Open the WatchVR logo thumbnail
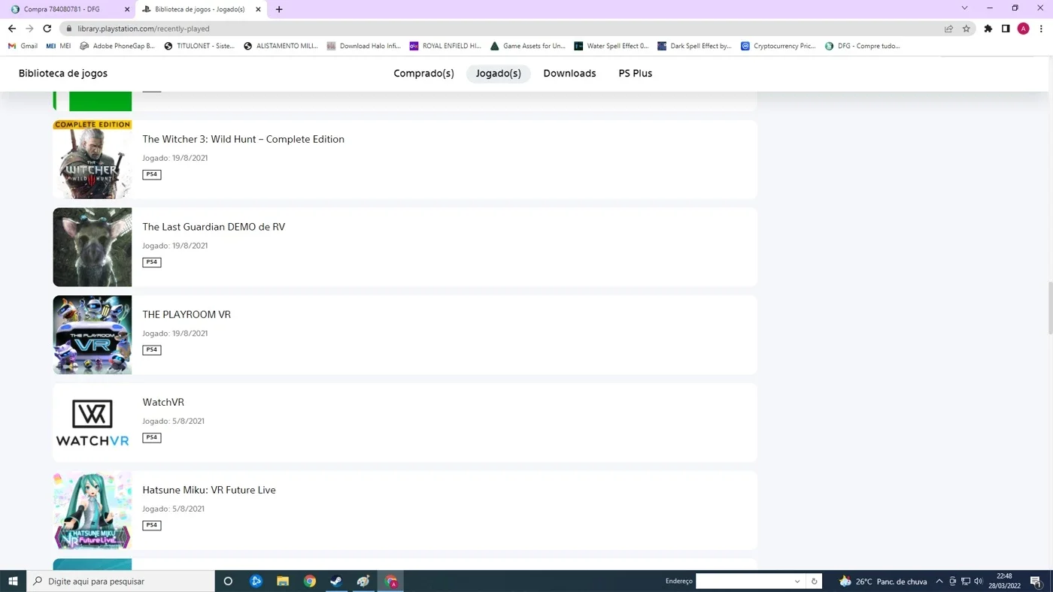1053x592 pixels. [93, 422]
